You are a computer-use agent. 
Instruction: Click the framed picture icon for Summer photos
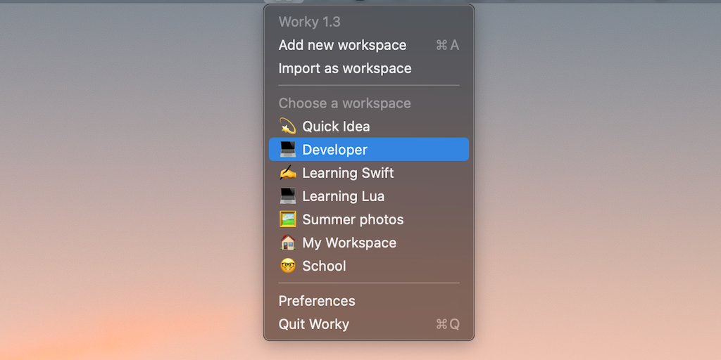coord(287,219)
